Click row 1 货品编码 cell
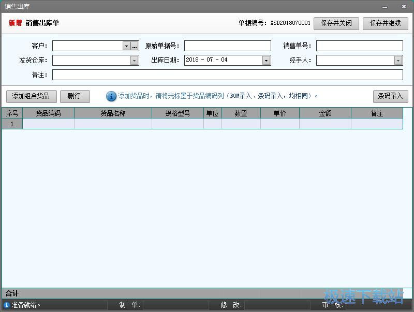The image size is (414, 312). (x=48, y=124)
